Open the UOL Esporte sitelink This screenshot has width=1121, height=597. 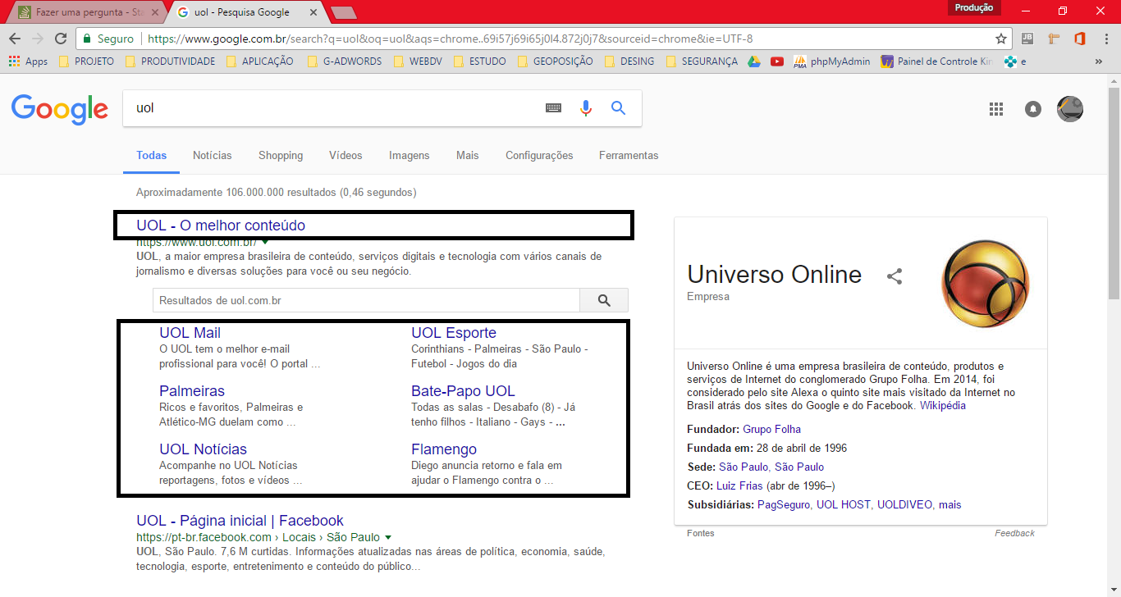pyautogui.click(x=454, y=332)
